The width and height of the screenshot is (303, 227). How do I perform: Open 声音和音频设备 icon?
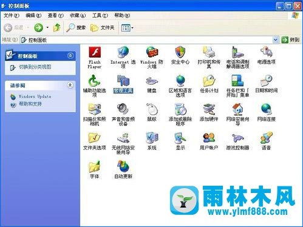pos(123,115)
